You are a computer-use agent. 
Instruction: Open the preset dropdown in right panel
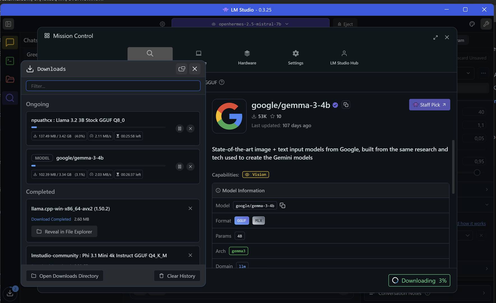[468, 73]
